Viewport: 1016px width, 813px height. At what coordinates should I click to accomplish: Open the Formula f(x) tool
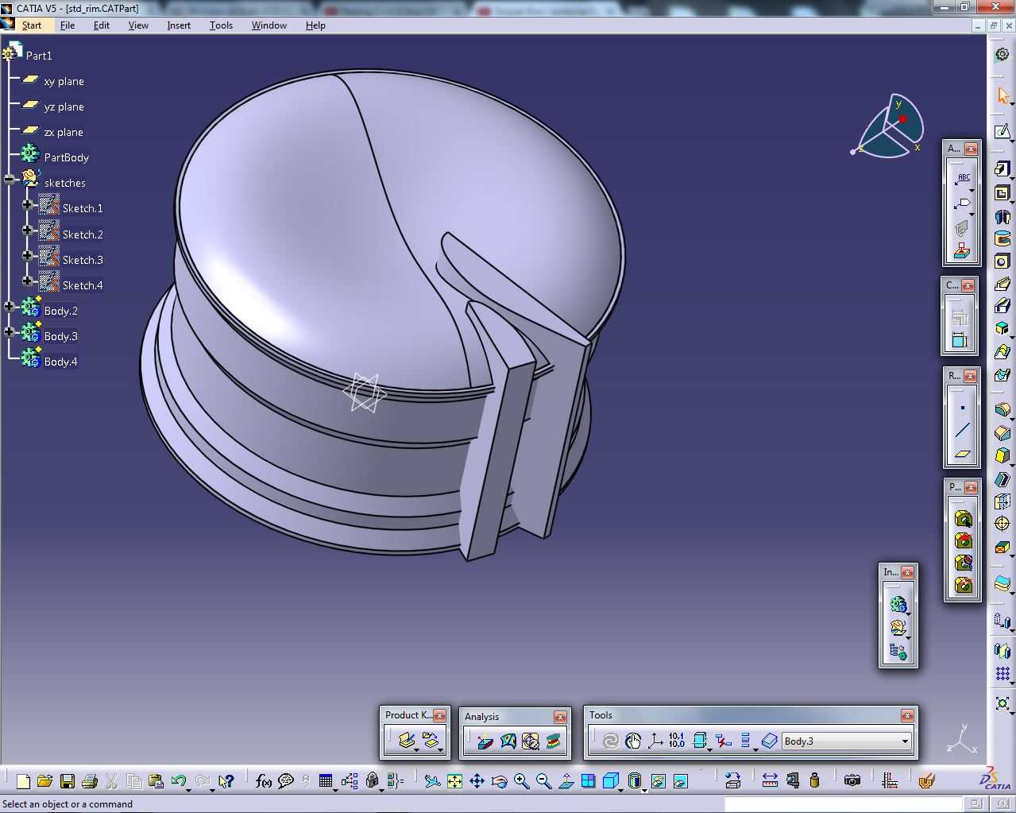(x=263, y=781)
